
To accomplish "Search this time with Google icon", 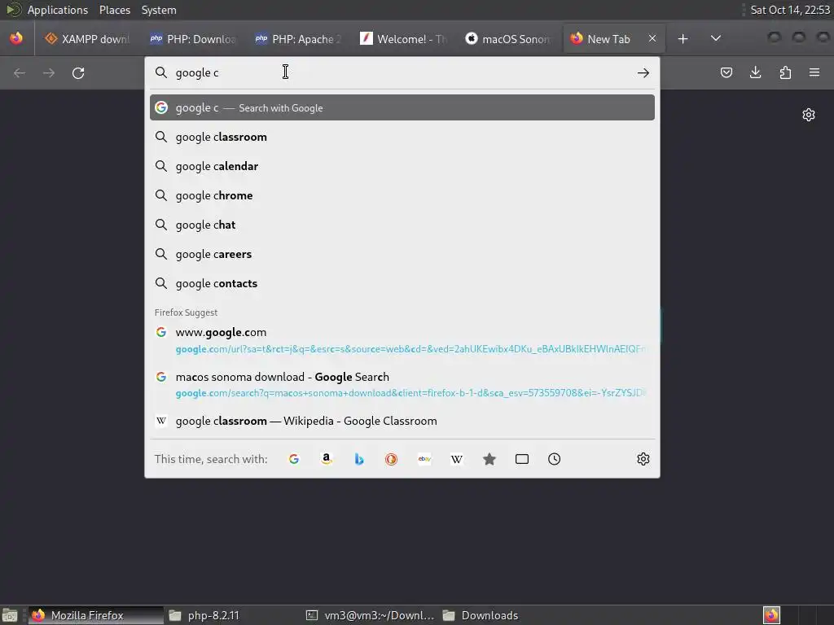I will pos(294,459).
